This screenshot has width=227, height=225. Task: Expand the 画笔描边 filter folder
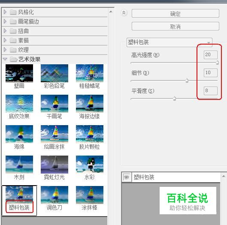(x=5, y=21)
